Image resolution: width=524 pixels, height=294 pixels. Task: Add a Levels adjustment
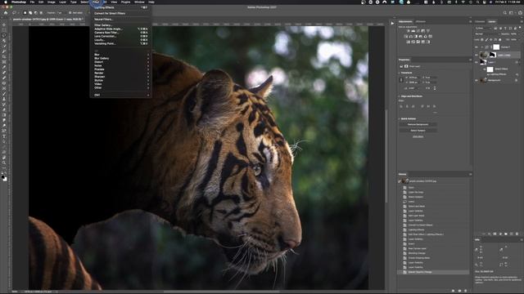[413, 31]
